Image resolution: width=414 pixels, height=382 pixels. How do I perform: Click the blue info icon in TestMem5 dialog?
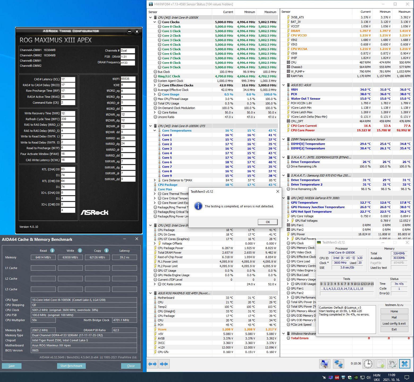(x=198, y=206)
